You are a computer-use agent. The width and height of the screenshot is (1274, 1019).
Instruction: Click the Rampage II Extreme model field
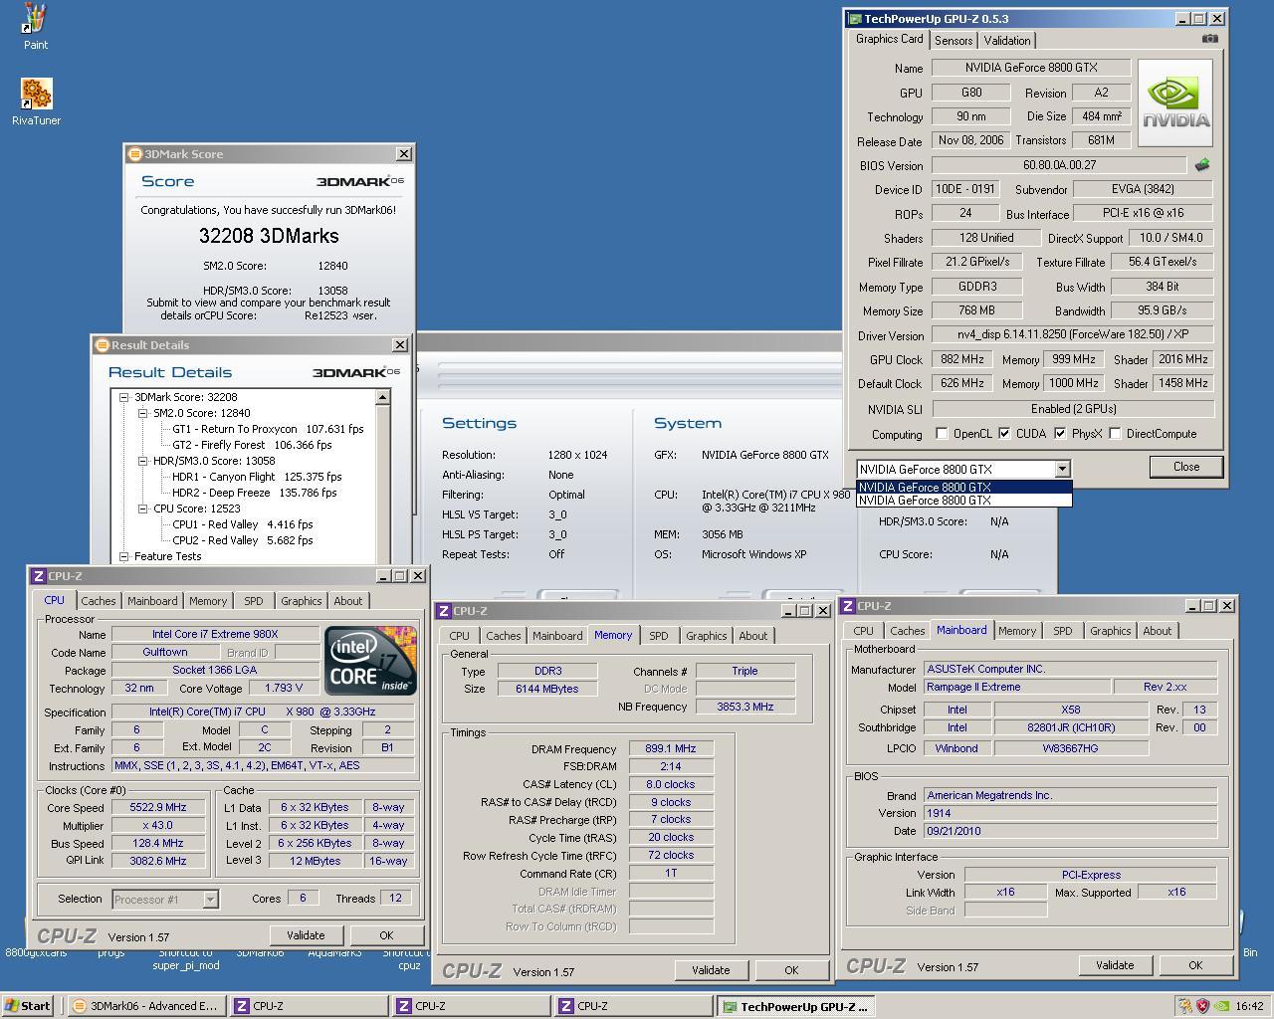pyautogui.click(x=1017, y=688)
